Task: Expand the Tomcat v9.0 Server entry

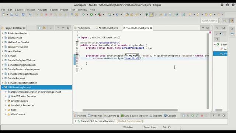Action: (75, 121)
